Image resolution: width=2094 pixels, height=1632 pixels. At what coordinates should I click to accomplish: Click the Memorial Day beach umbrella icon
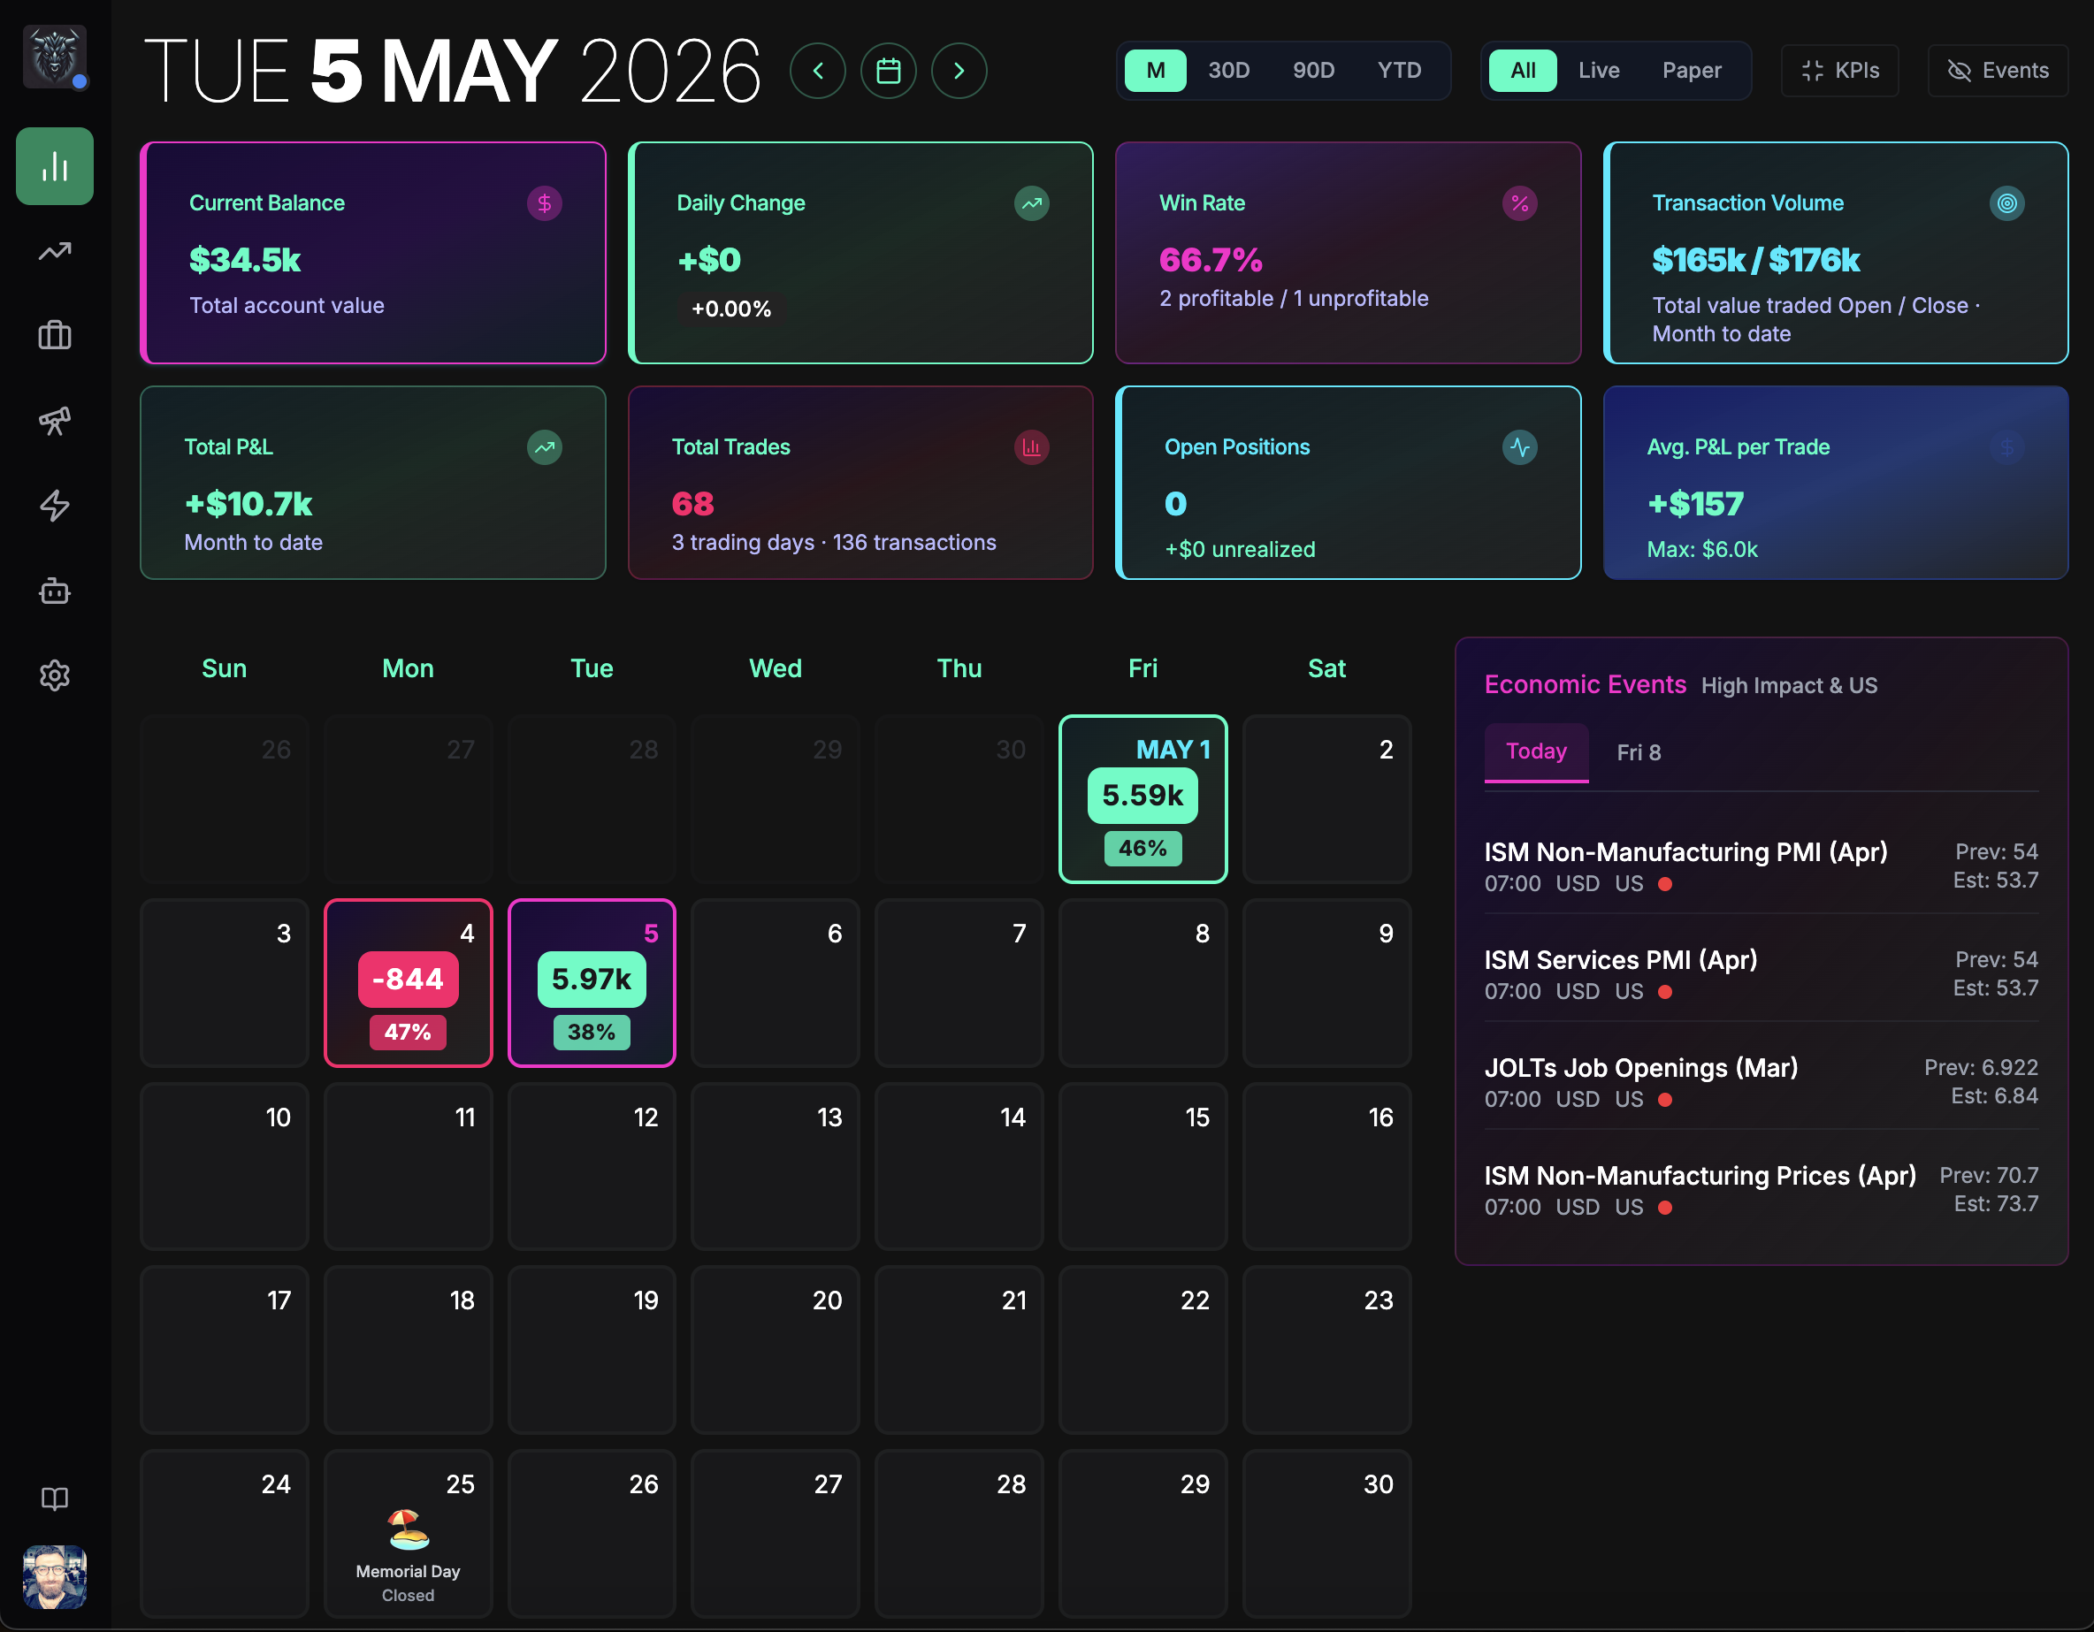pyautogui.click(x=409, y=1529)
